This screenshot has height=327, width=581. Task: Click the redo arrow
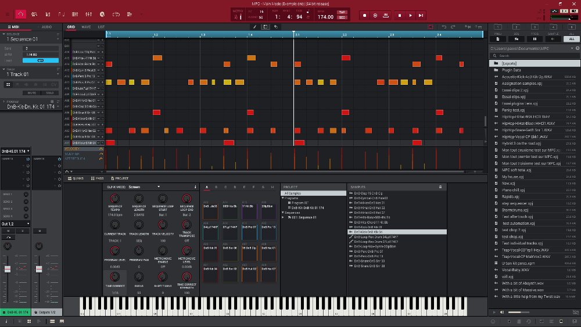(x=453, y=27)
